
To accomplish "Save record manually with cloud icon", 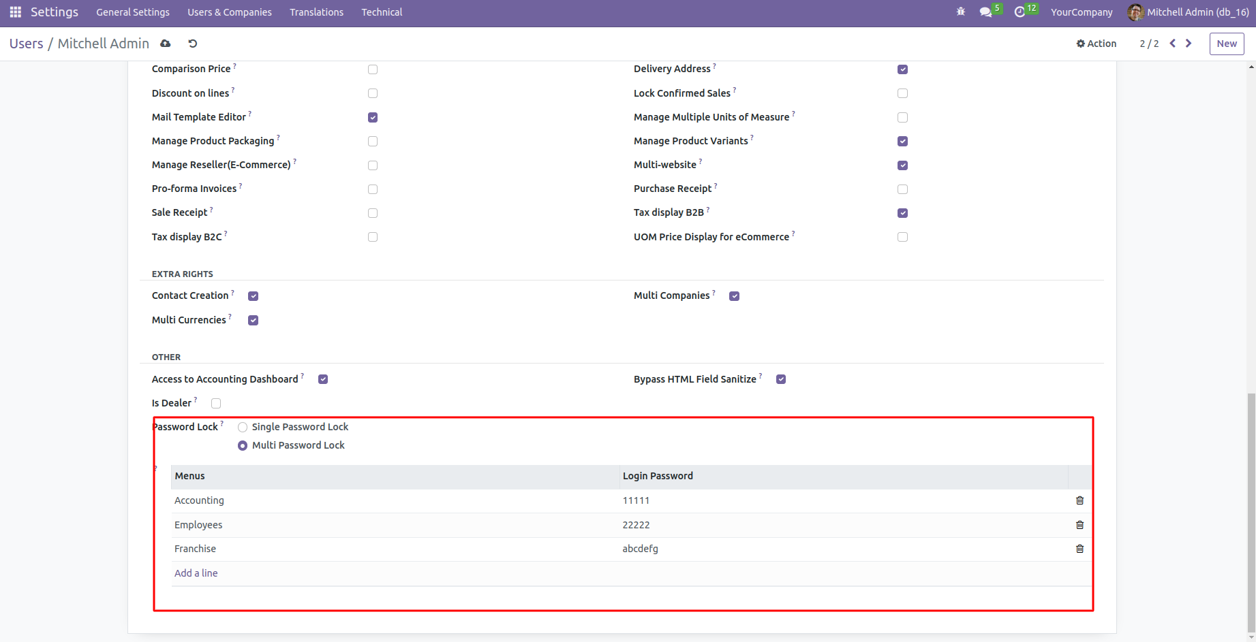I will (x=166, y=44).
